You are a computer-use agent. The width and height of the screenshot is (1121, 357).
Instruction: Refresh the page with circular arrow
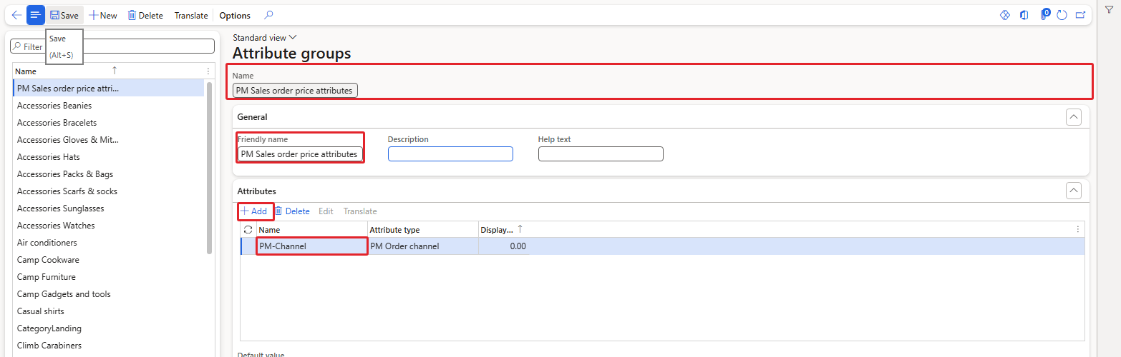tap(1062, 15)
